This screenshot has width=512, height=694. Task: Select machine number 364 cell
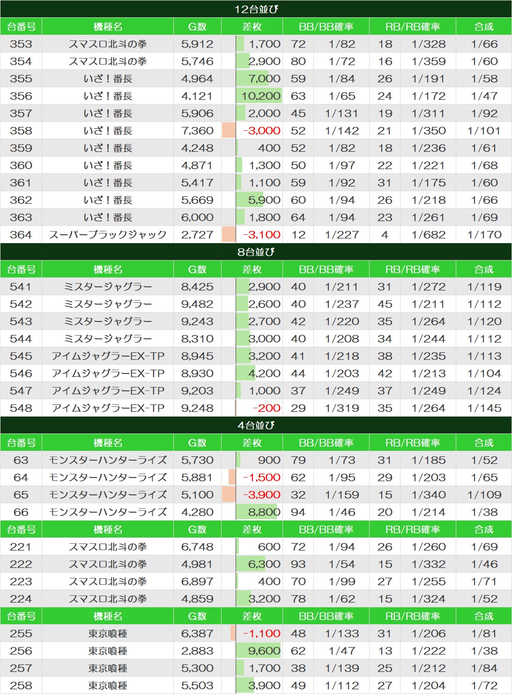click(21, 235)
